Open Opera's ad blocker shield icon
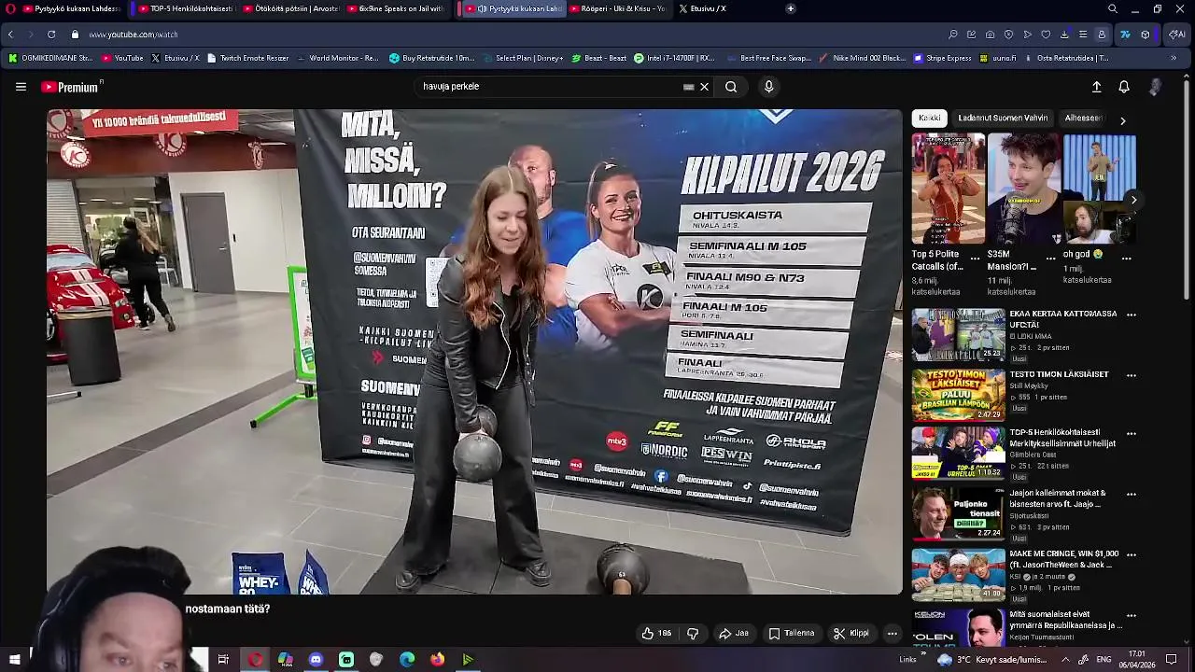This screenshot has width=1195, height=672. 1008,35
